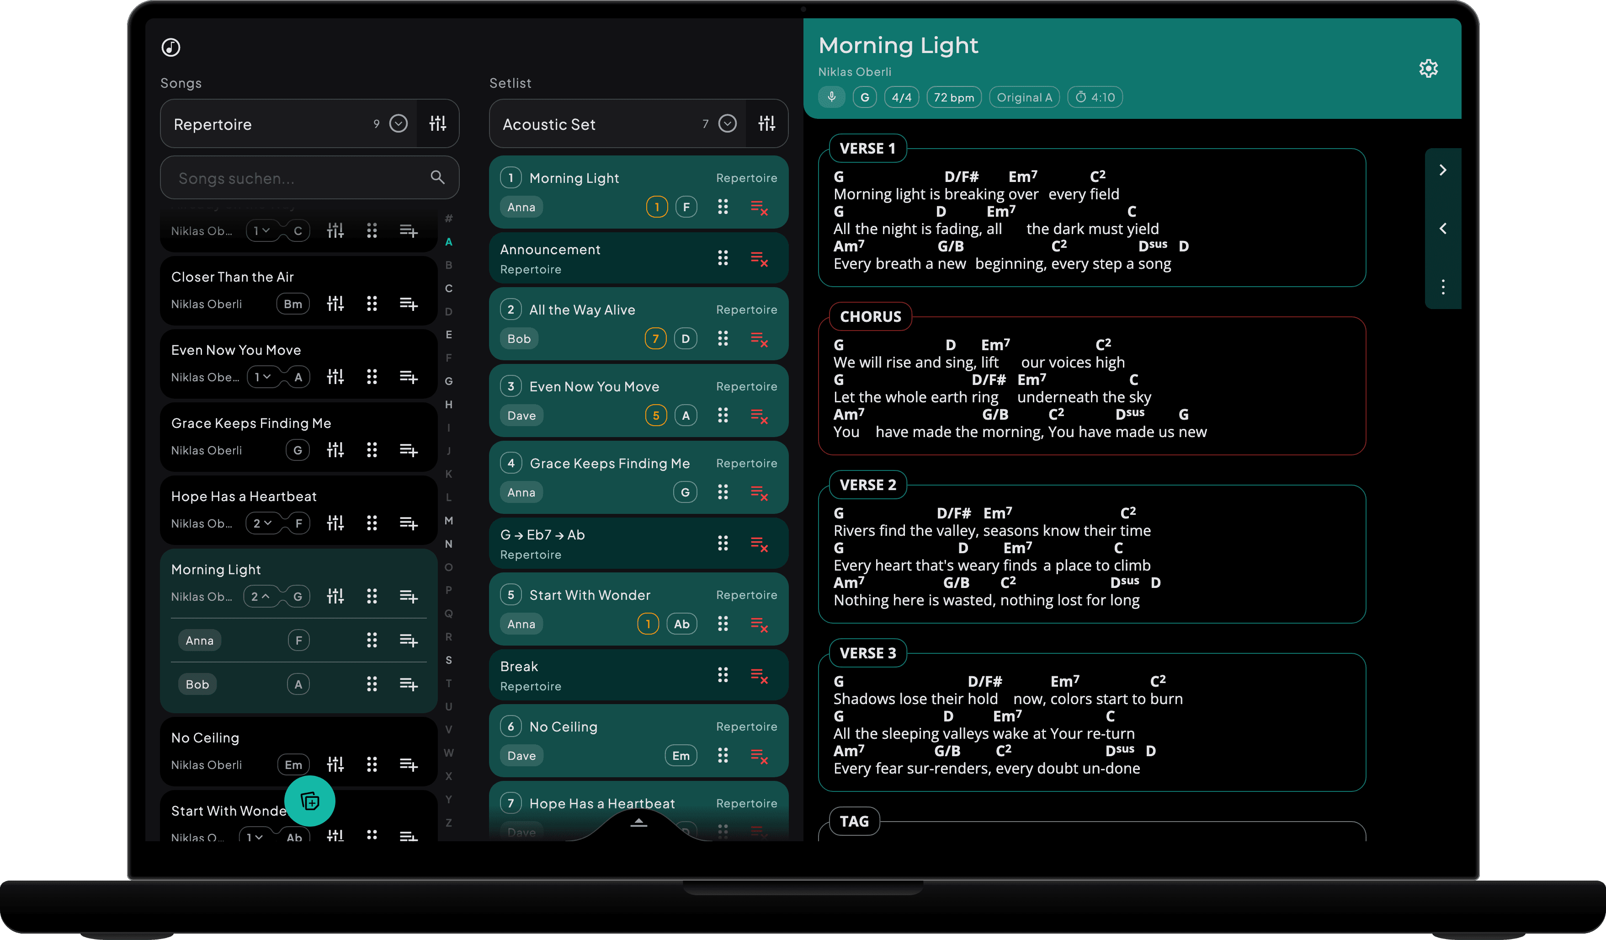
Task: Open the Acoustic Set setlist dropdown
Action: coord(727,124)
